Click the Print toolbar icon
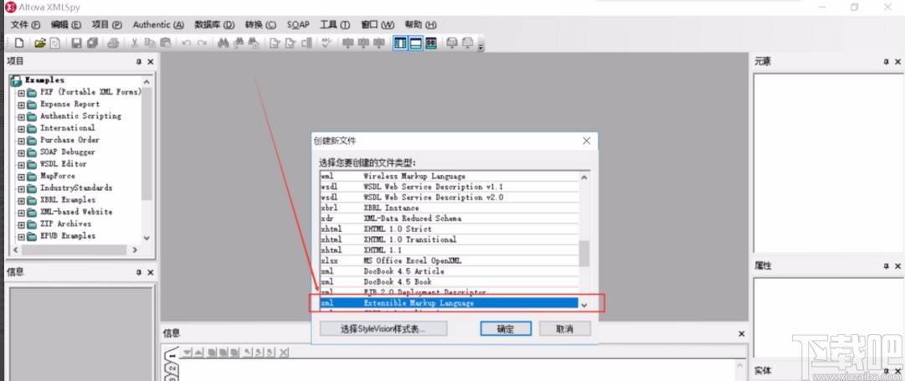Screen dimensions: 905x381 click(114, 43)
